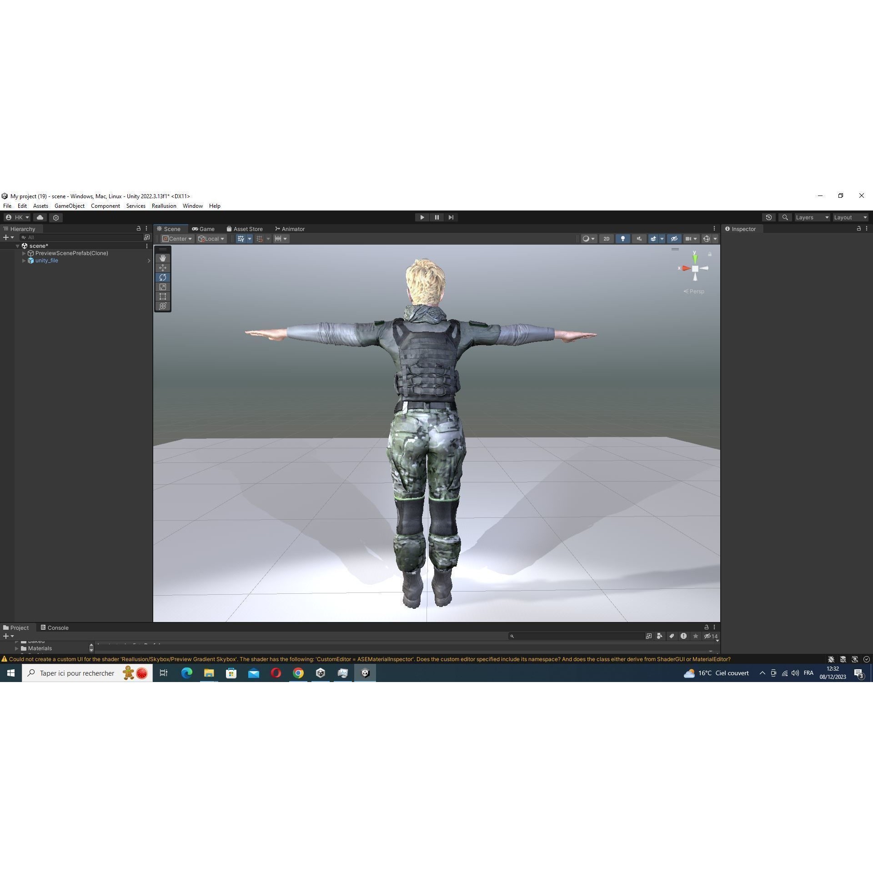This screenshot has height=873, width=873.
Task: Toggle scene lighting bulb
Action: [622, 239]
